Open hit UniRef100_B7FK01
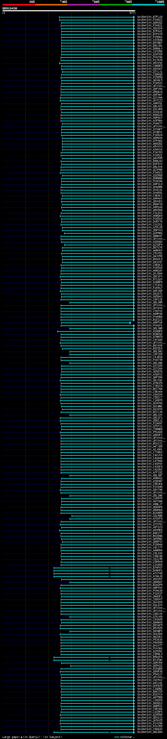Viewport: 167px width, 739px height. 150,31
